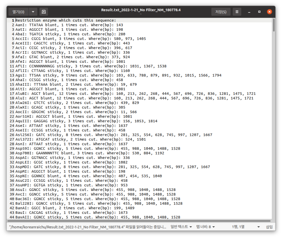Close the Result.txt window
The width and height of the screenshot is (282, 238).
pyautogui.click(x=269, y=12)
